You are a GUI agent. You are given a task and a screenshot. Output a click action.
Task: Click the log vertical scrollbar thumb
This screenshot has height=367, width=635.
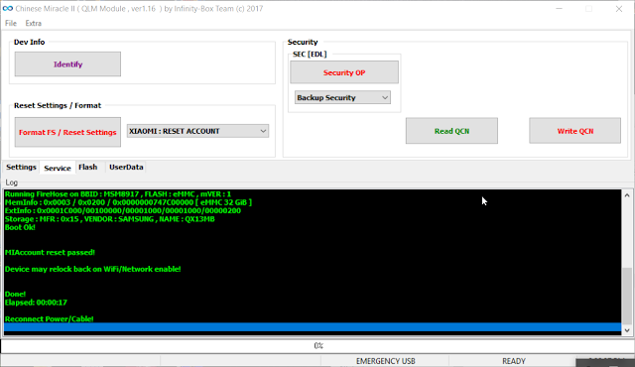[627, 295]
